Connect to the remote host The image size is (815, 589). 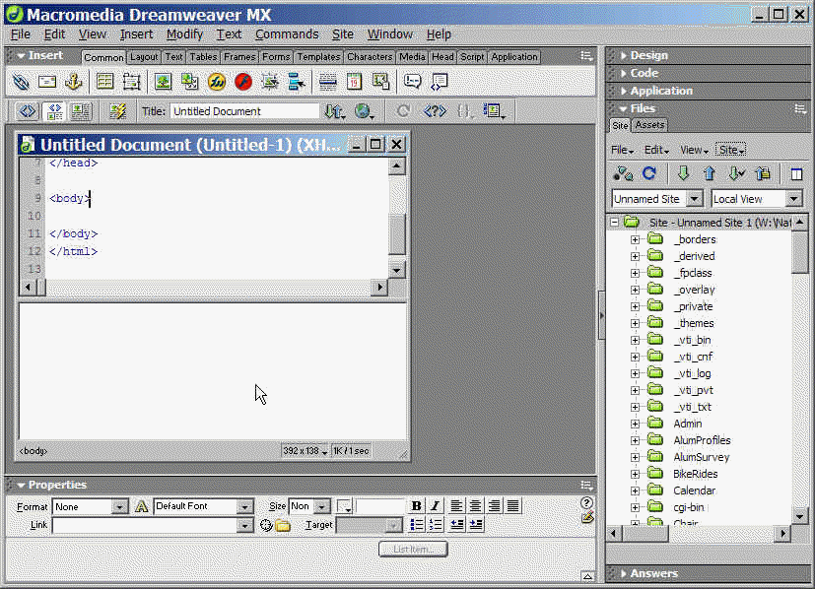point(623,173)
